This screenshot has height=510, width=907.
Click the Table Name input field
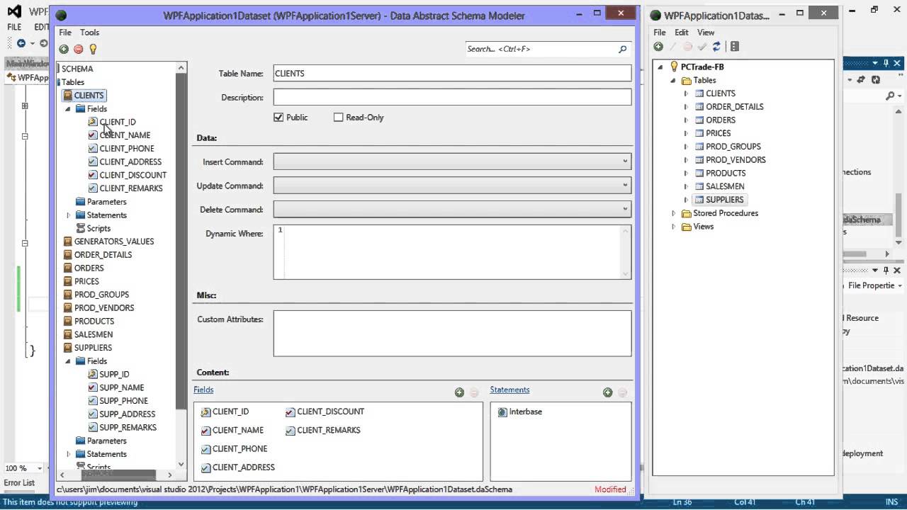point(452,73)
